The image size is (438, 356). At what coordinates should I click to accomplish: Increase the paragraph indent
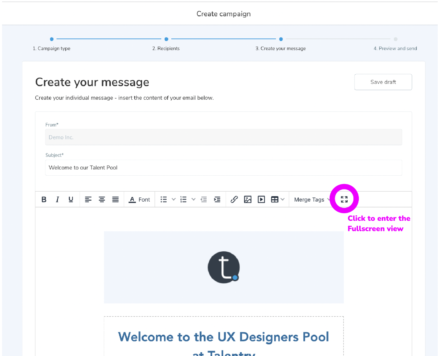tap(217, 199)
